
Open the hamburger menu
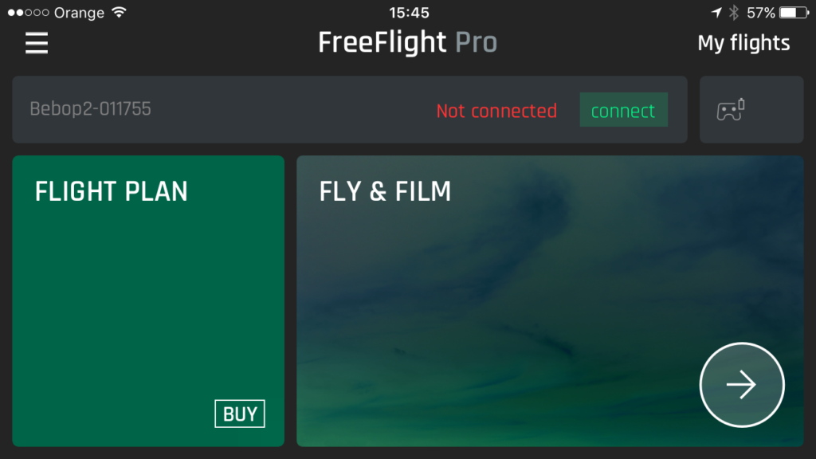pos(37,43)
